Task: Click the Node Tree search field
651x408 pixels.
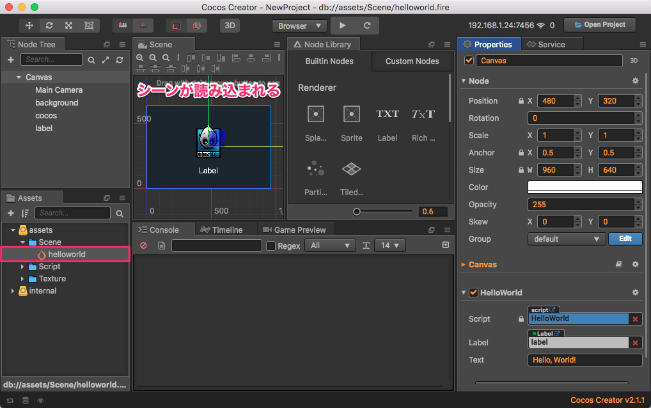Action: pos(52,59)
